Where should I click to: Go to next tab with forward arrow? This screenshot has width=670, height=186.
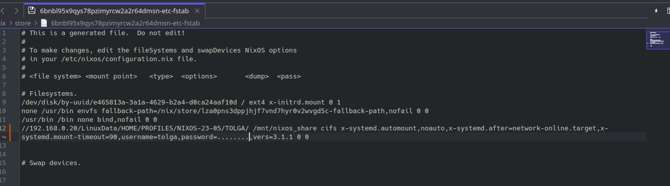(x=16, y=10)
